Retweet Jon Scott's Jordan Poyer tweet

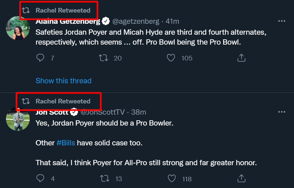[104, 178]
